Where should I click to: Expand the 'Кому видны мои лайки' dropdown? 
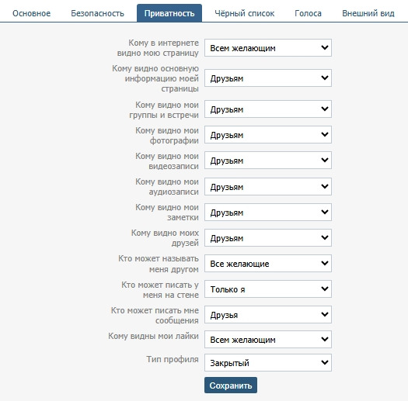(268, 339)
